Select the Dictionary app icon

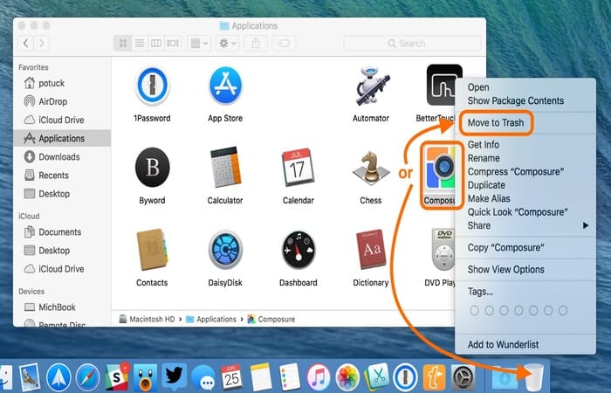pos(371,250)
